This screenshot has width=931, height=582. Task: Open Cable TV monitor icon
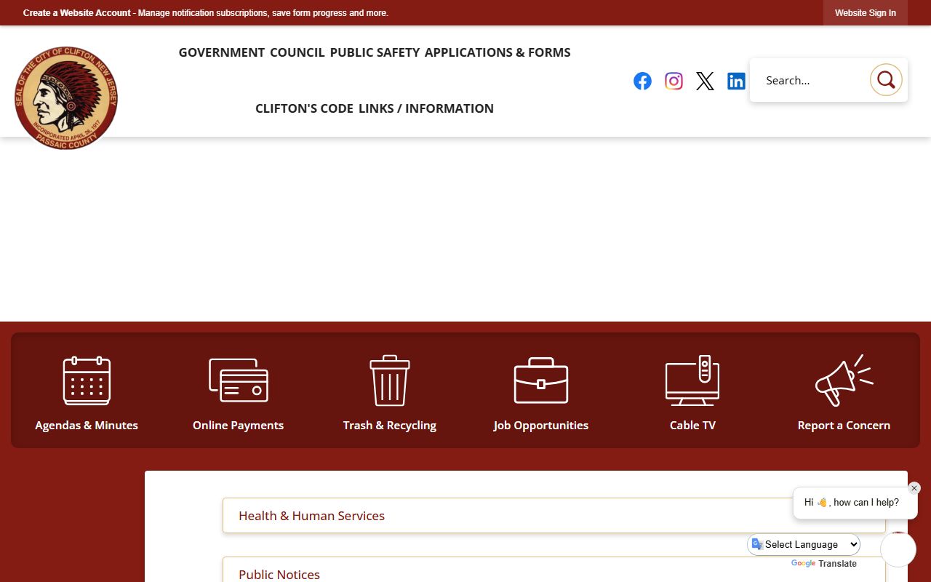(x=692, y=380)
